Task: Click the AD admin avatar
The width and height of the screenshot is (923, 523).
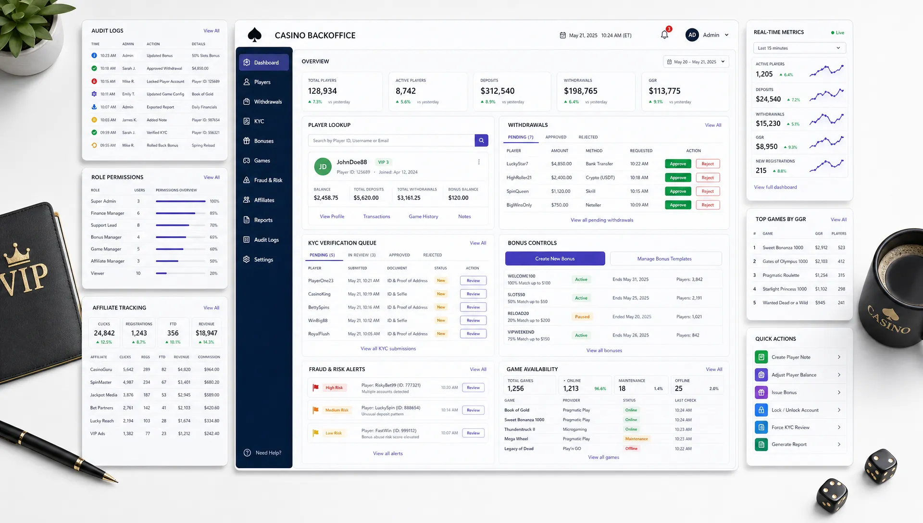Action: [x=692, y=35]
